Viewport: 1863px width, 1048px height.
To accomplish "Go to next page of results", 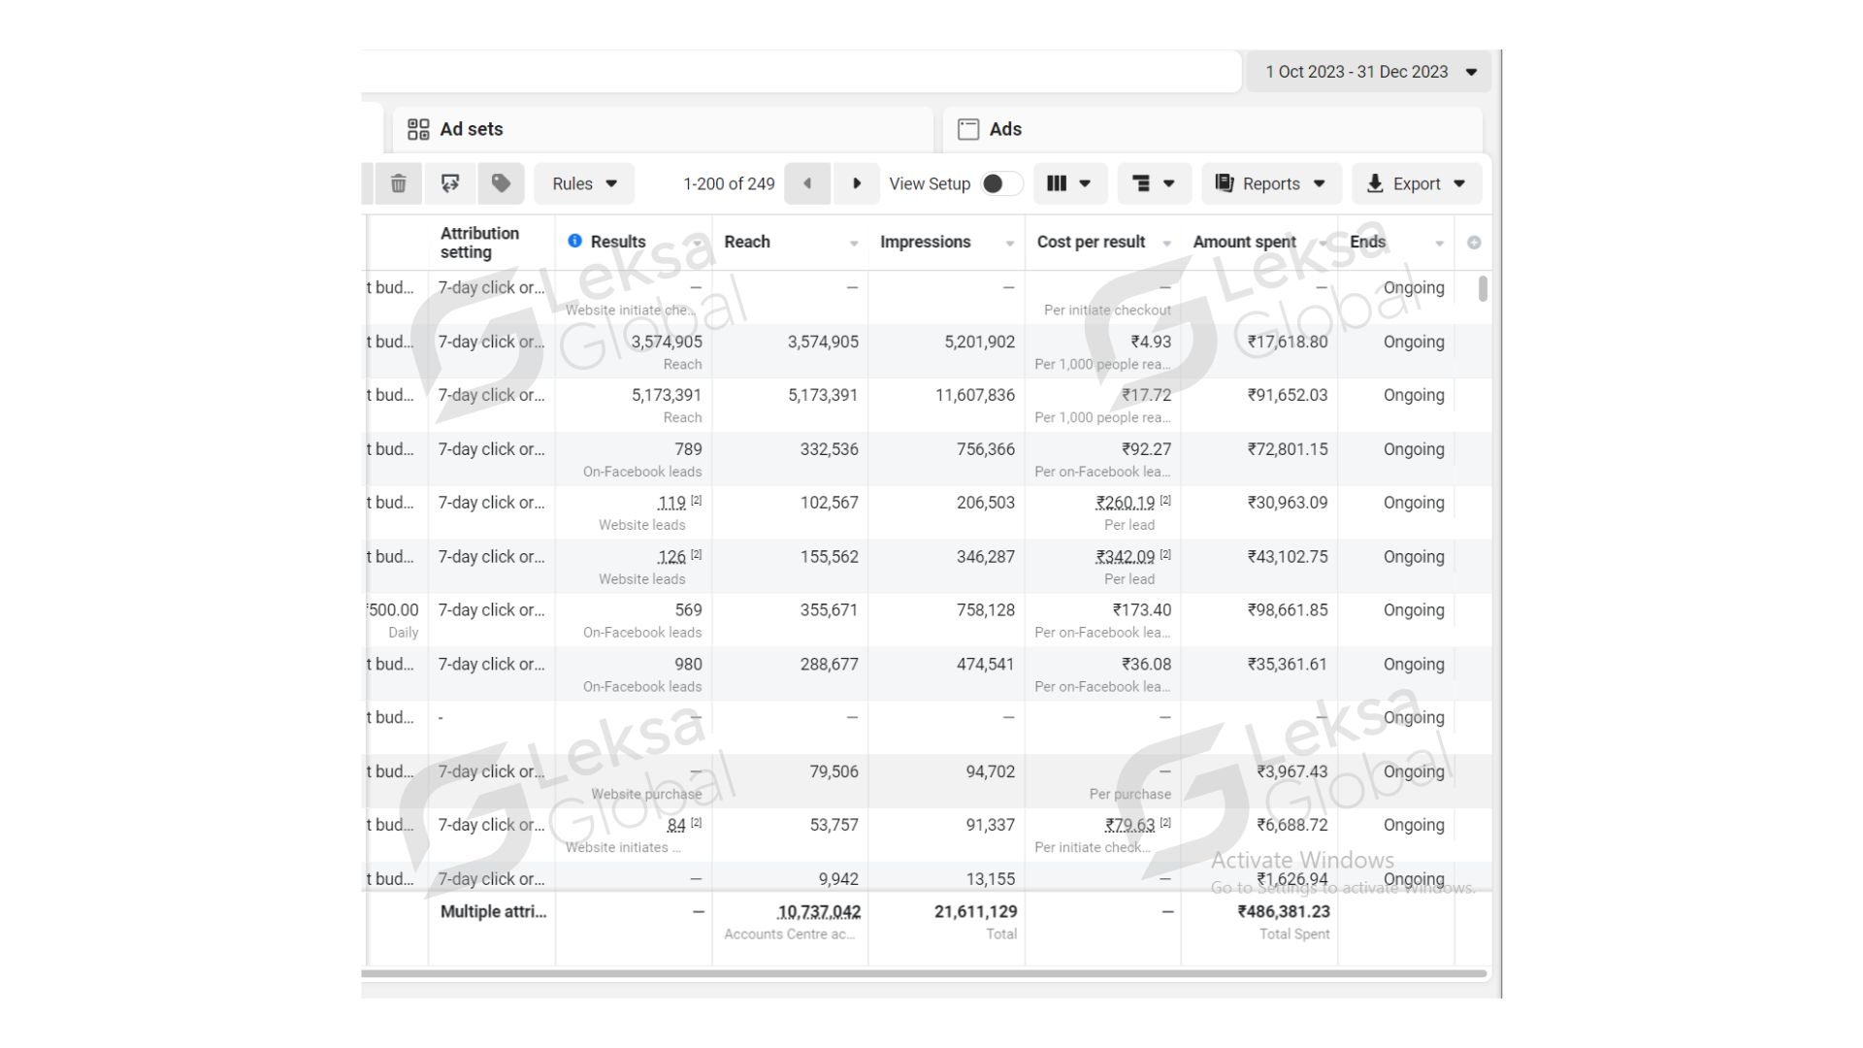I will click(x=856, y=183).
